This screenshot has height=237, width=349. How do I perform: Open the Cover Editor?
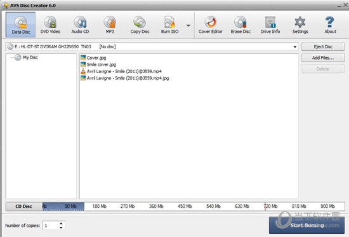point(210,25)
